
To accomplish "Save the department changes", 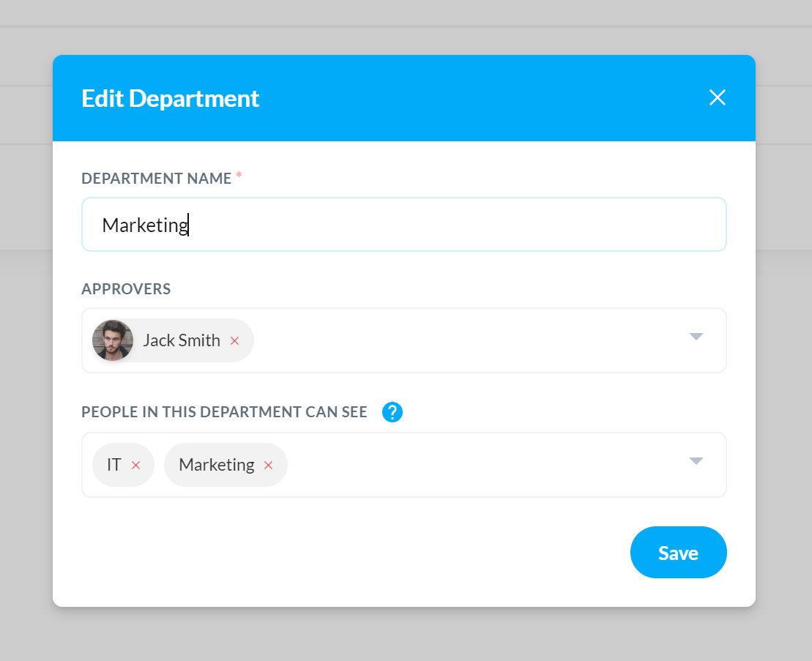I will [679, 553].
